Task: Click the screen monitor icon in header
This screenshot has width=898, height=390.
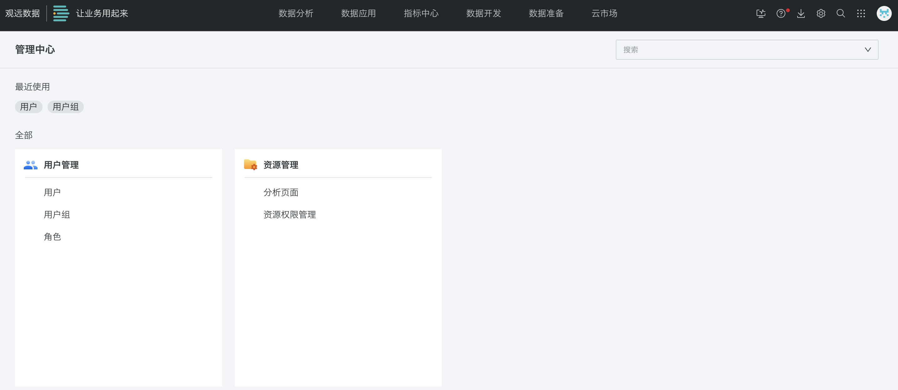Action: tap(761, 13)
